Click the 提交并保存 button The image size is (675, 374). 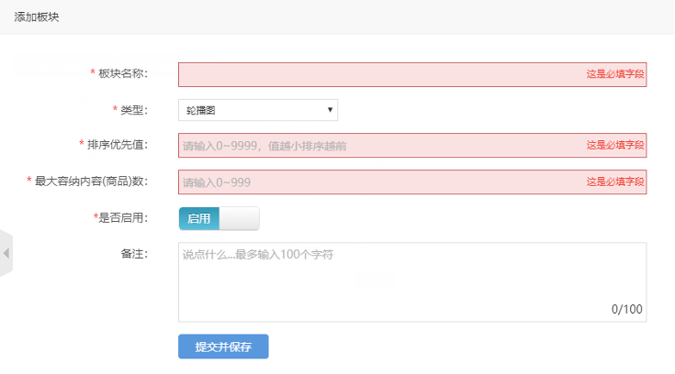click(223, 346)
